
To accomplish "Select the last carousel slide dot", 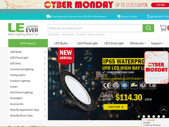I will (164, 116).
